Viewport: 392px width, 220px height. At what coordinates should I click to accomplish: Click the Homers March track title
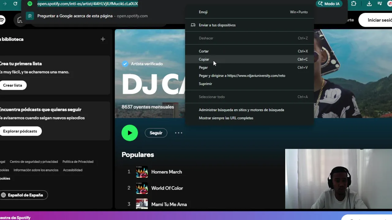[167, 172]
